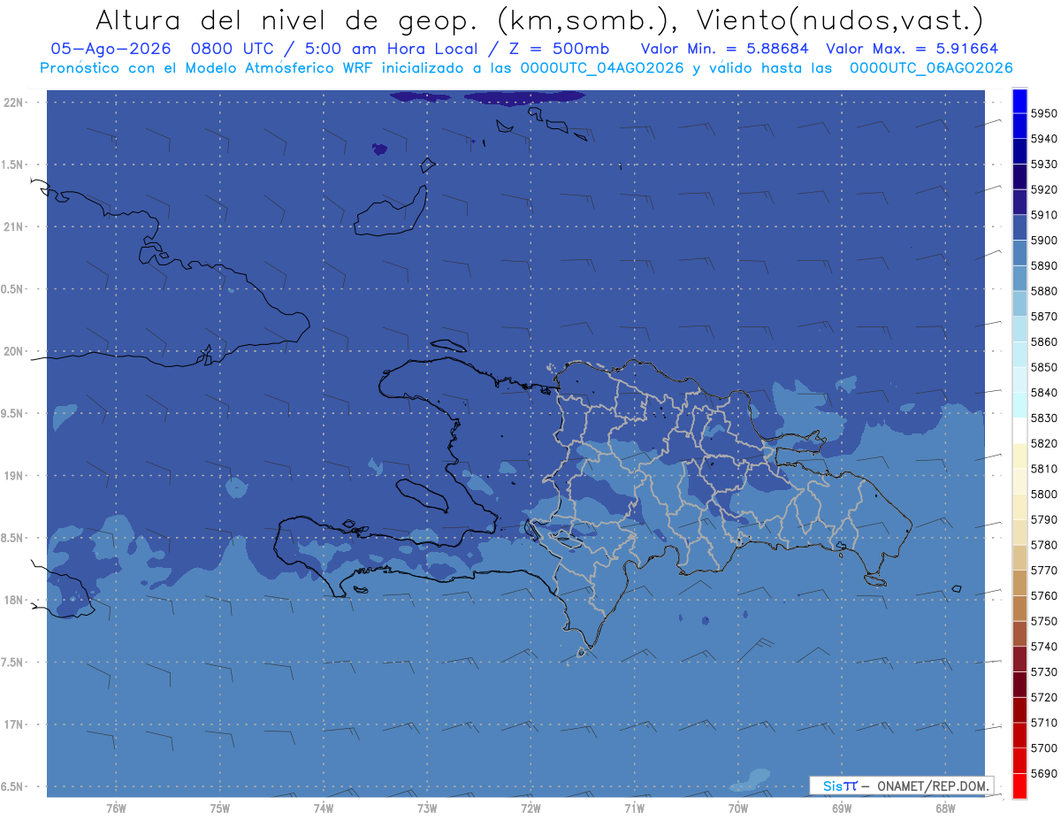Screen dimensions: 1061x820
Task: Click the 73W longitude label
Action: pyautogui.click(x=427, y=808)
